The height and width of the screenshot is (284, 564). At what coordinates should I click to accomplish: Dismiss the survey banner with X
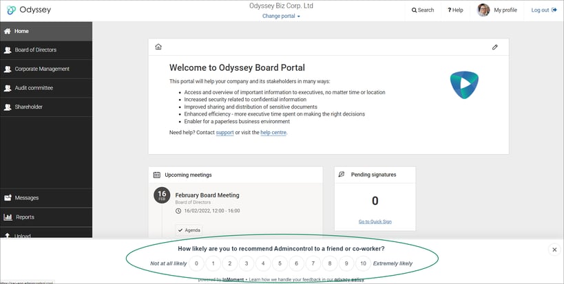554,250
